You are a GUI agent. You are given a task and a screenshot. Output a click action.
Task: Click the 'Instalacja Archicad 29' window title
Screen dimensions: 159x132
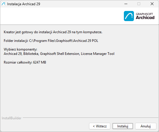(24, 4)
